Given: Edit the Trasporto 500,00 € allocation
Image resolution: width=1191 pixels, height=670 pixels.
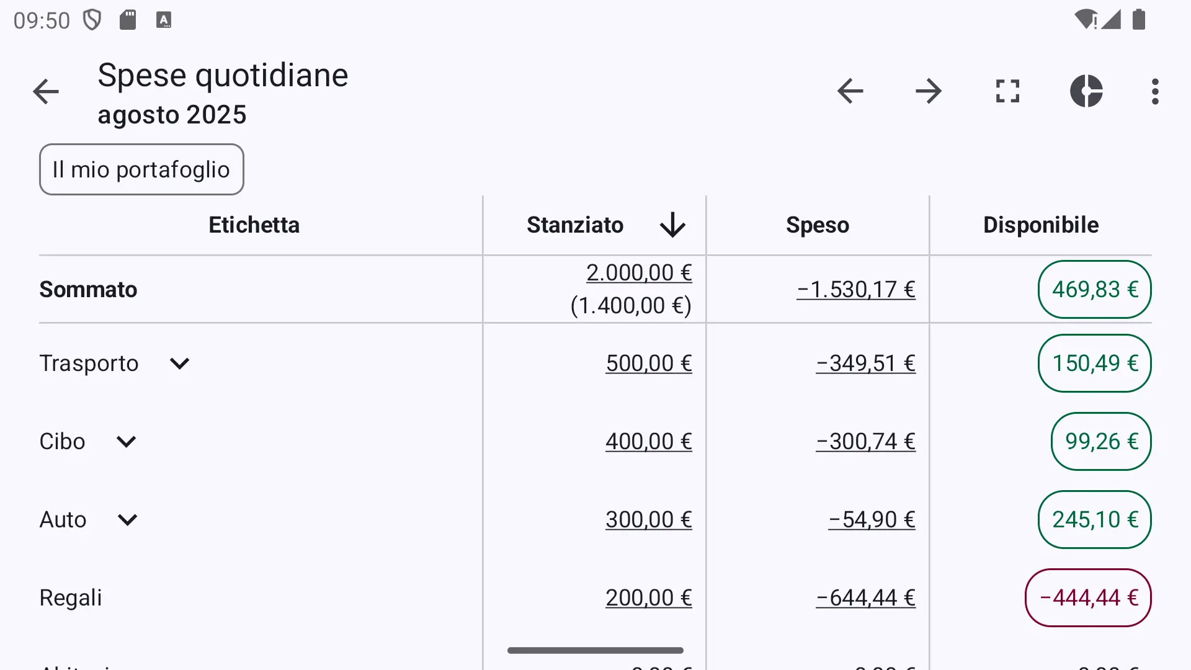Looking at the screenshot, I should click(649, 364).
